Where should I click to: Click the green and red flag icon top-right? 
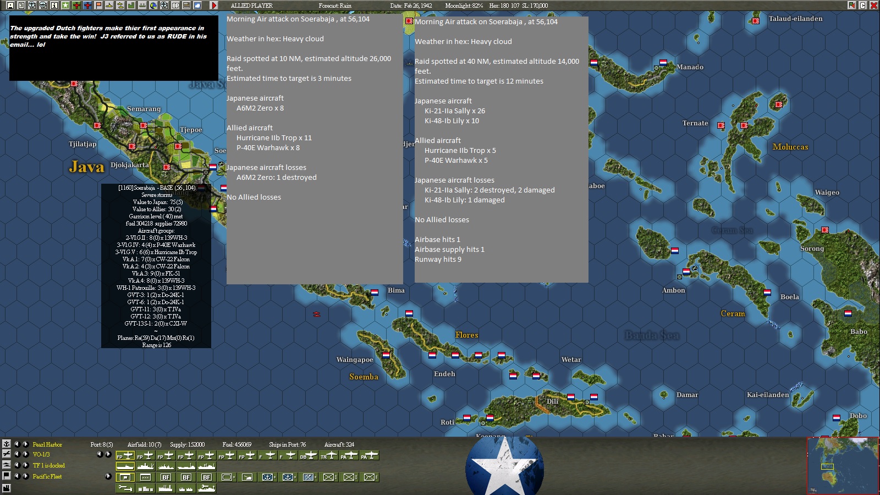point(852,5)
